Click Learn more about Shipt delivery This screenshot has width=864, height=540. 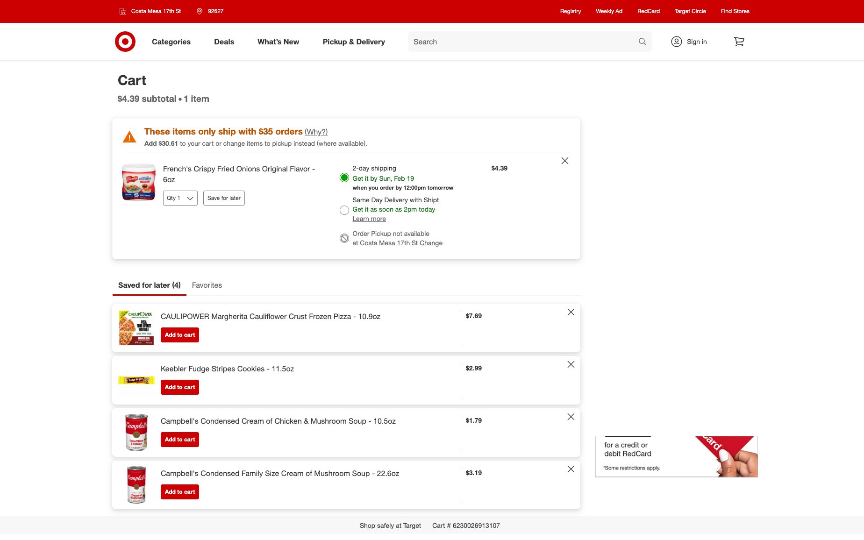tap(369, 219)
